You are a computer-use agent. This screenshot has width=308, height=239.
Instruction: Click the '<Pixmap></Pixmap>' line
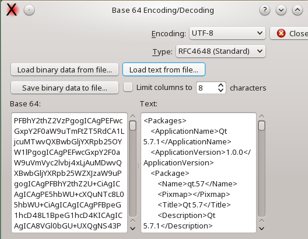pyautogui.click(x=194, y=195)
